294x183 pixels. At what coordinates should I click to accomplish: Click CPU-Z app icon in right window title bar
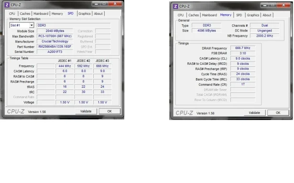(x=175, y=6)
